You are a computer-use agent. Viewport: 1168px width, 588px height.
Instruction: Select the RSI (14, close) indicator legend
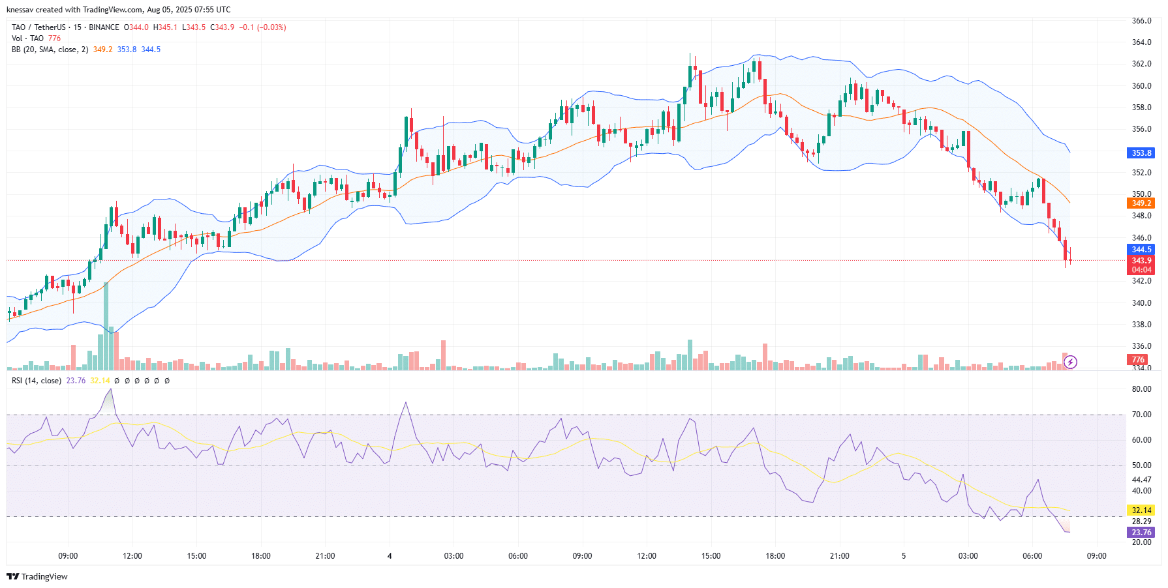click(37, 381)
